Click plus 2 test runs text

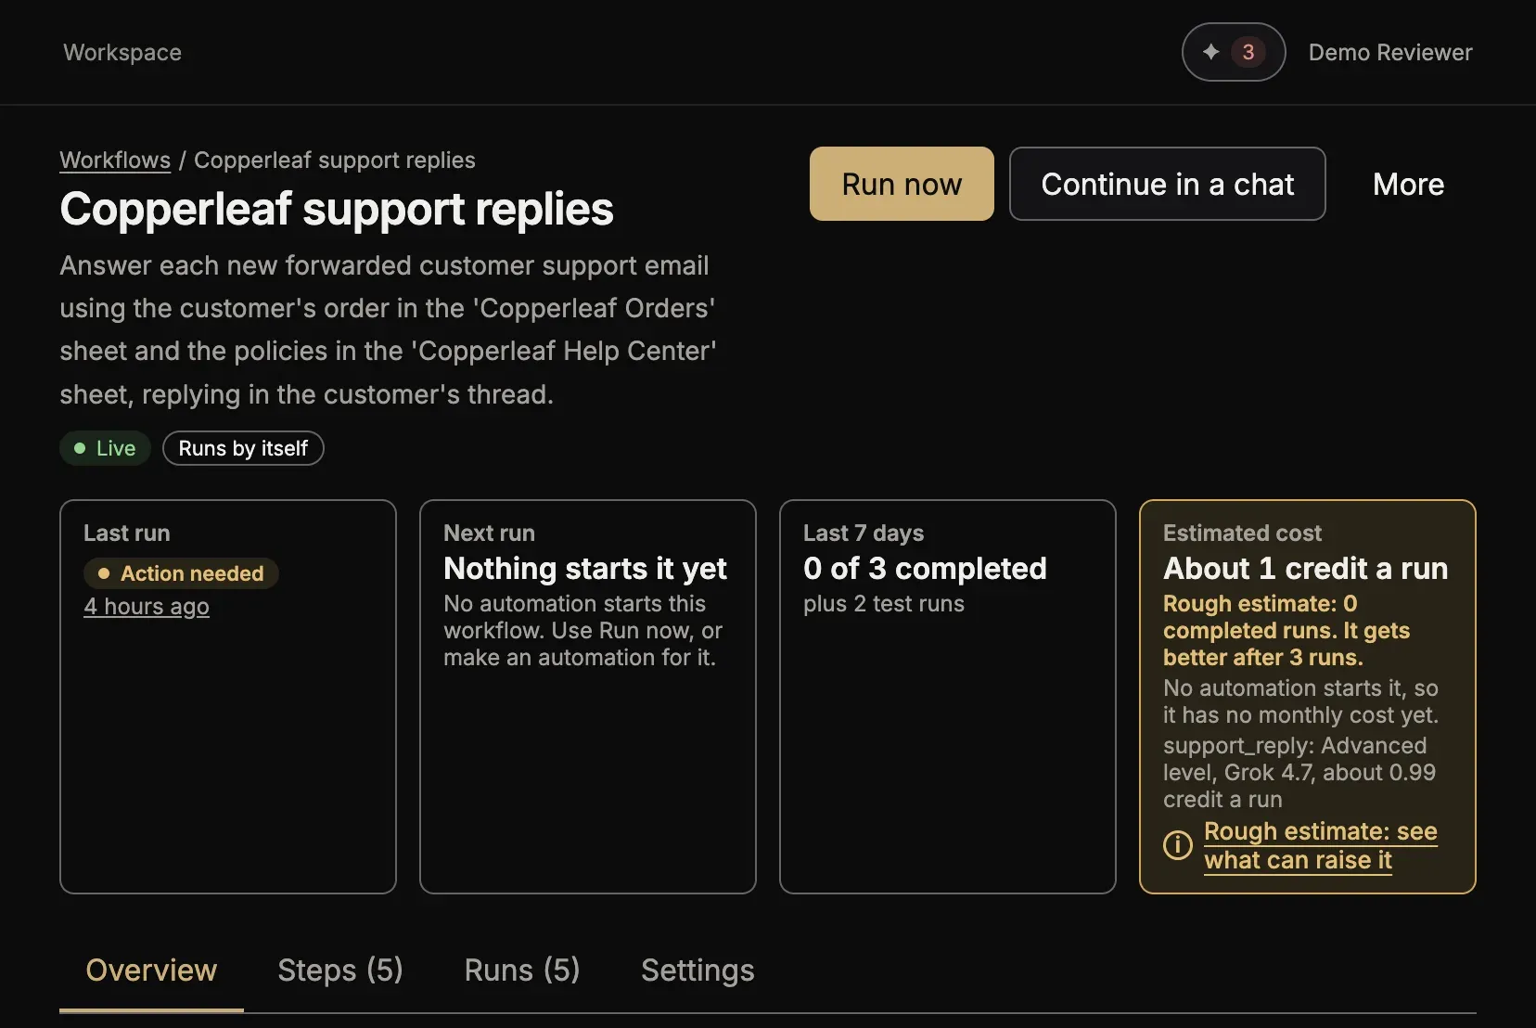pos(884,604)
